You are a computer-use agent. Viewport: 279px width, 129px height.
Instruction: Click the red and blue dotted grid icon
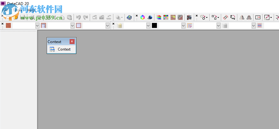click(260, 26)
